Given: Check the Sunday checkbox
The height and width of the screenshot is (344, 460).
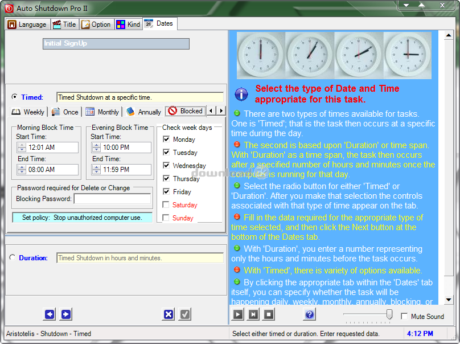Looking at the screenshot, I should (x=166, y=218).
